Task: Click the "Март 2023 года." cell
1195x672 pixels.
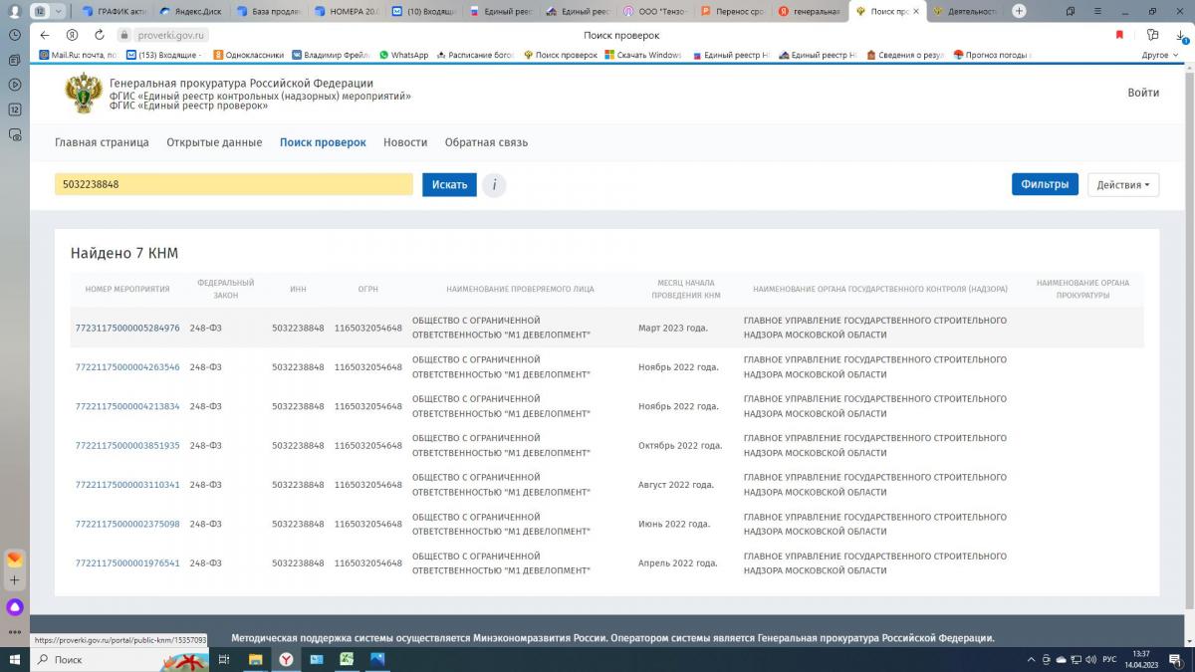Action: (673, 328)
